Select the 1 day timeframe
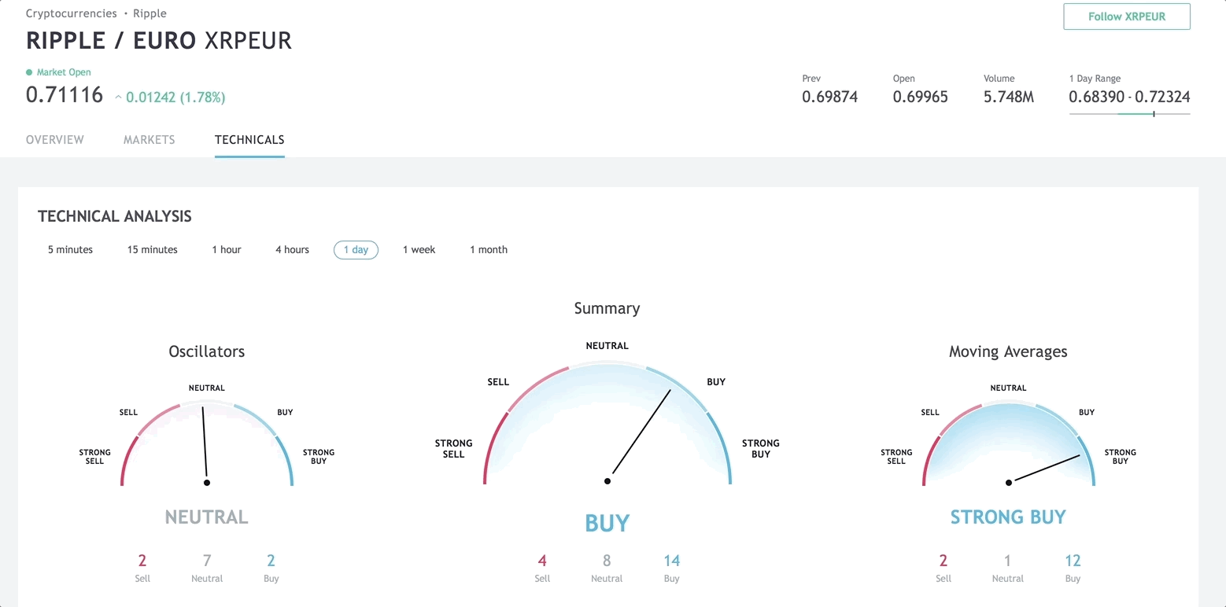Image resolution: width=1226 pixels, height=607 pixels. 356,250
